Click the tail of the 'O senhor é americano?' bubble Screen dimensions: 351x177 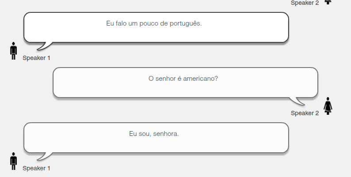297,101
